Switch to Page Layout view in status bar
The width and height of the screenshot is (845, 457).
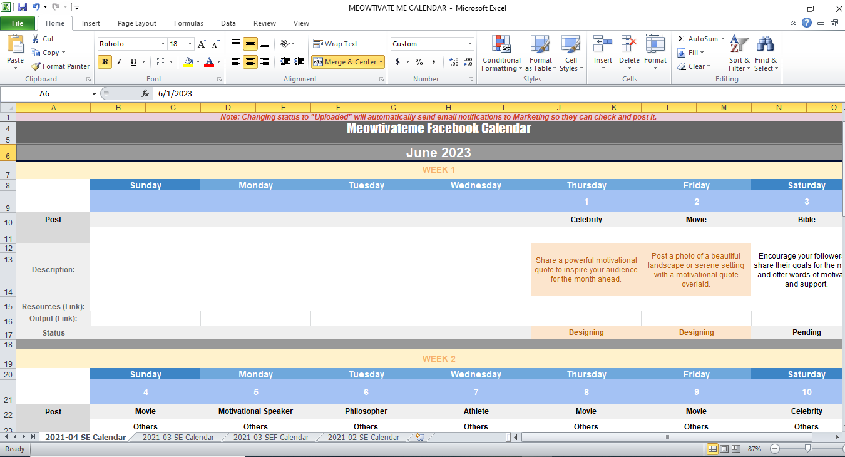coord(725,449)
